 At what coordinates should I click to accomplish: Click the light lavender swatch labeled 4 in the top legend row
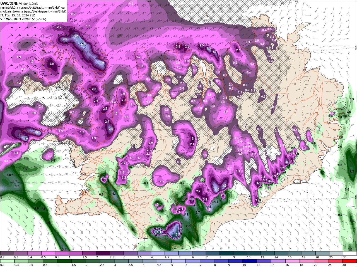point(158,253)
